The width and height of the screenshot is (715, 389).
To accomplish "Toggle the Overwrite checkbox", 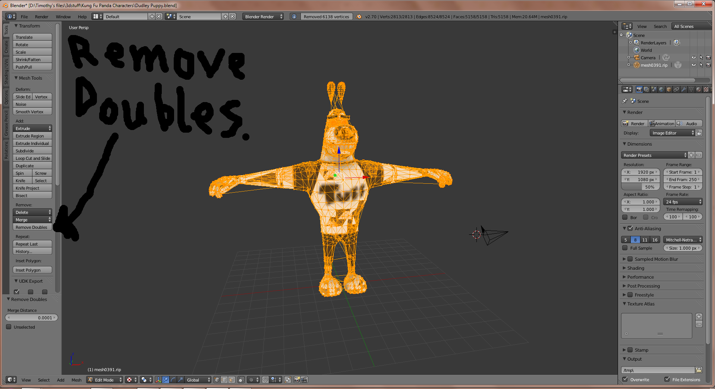I will pyautogui.click(x=625, y=379).
